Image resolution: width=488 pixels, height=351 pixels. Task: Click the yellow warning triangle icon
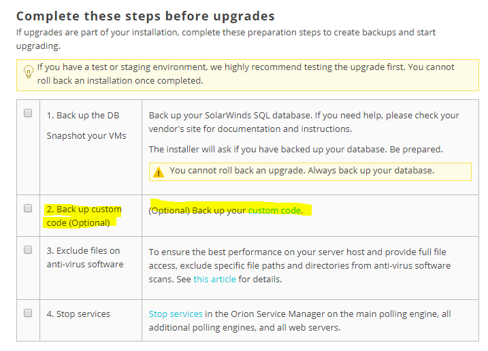159,172
